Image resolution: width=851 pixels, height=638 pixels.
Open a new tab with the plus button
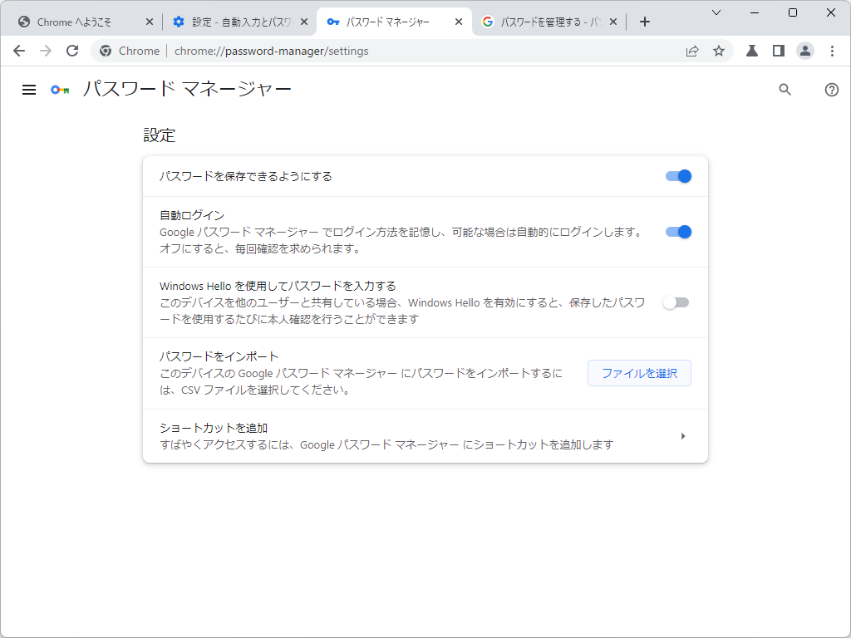(645, 22)
